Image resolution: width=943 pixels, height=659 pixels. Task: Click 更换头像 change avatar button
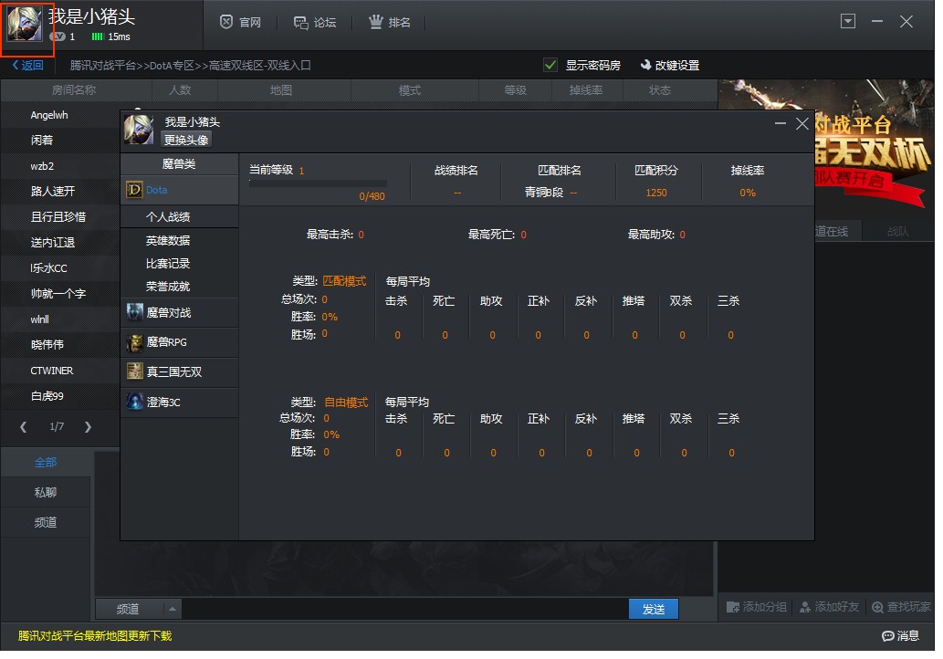tap(186, 140)
